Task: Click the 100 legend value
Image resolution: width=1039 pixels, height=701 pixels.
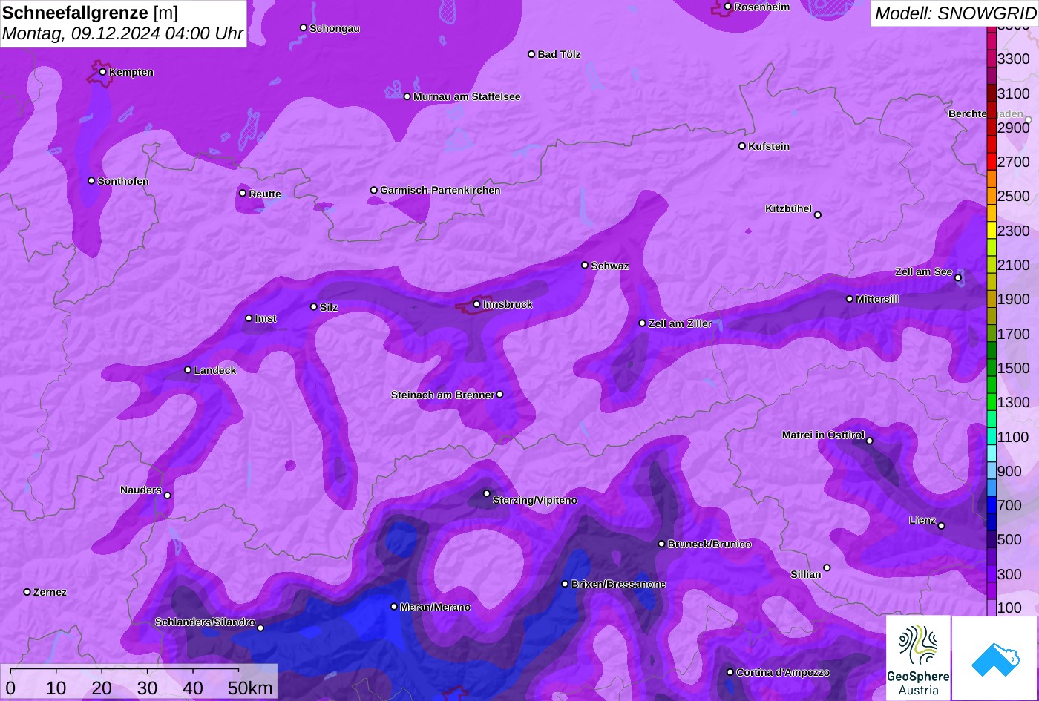Action: tap(1009, 608)
